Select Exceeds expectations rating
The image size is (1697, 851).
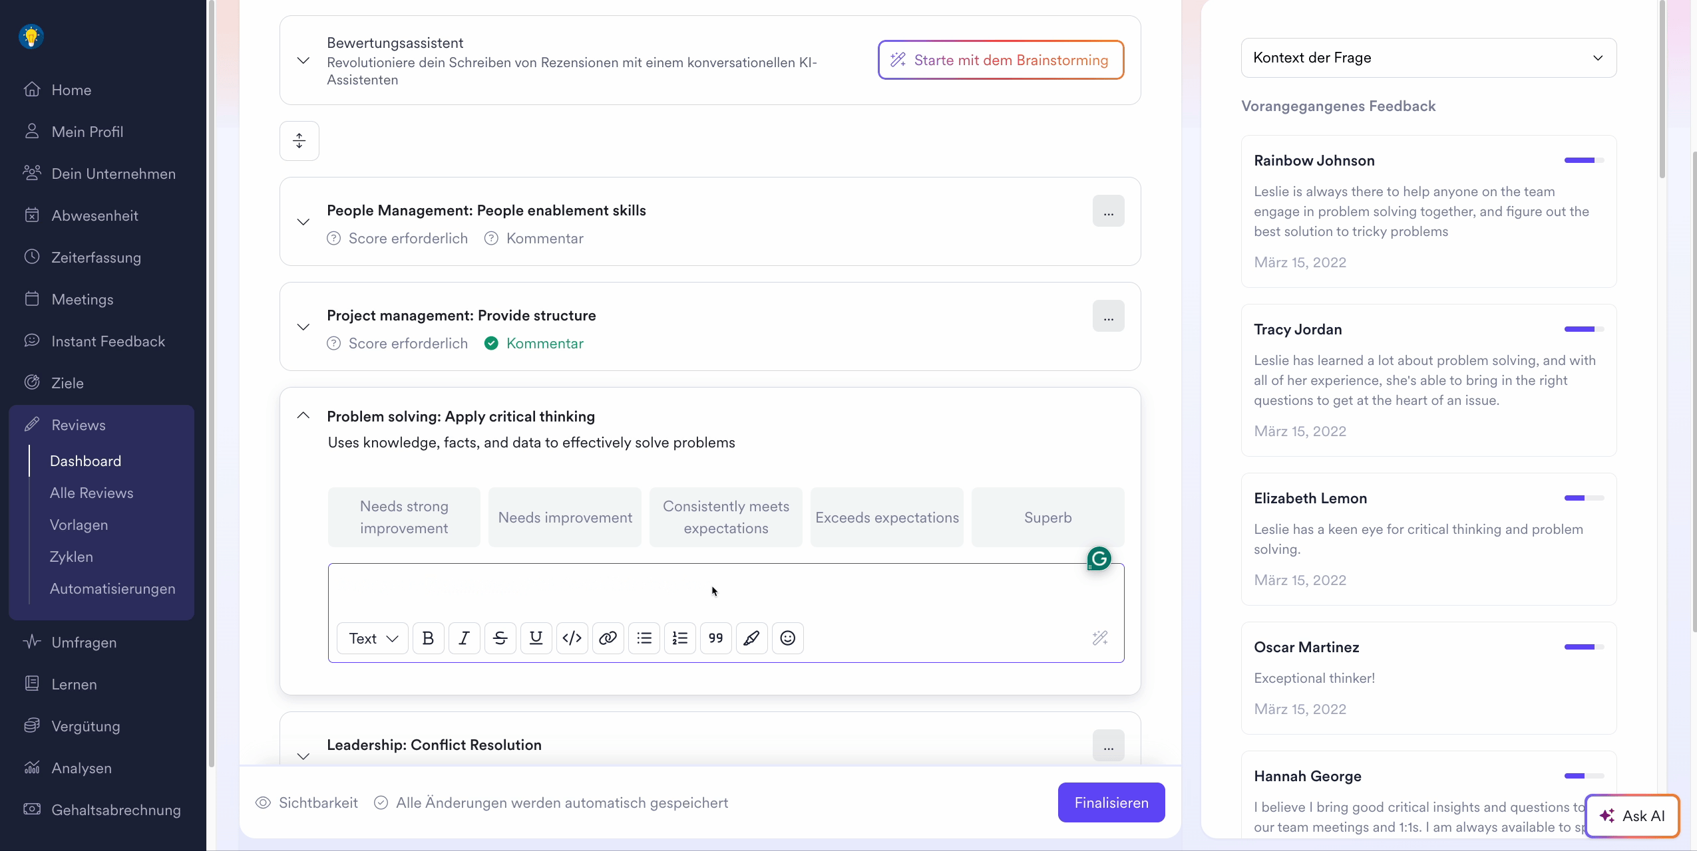pos(886,517)
